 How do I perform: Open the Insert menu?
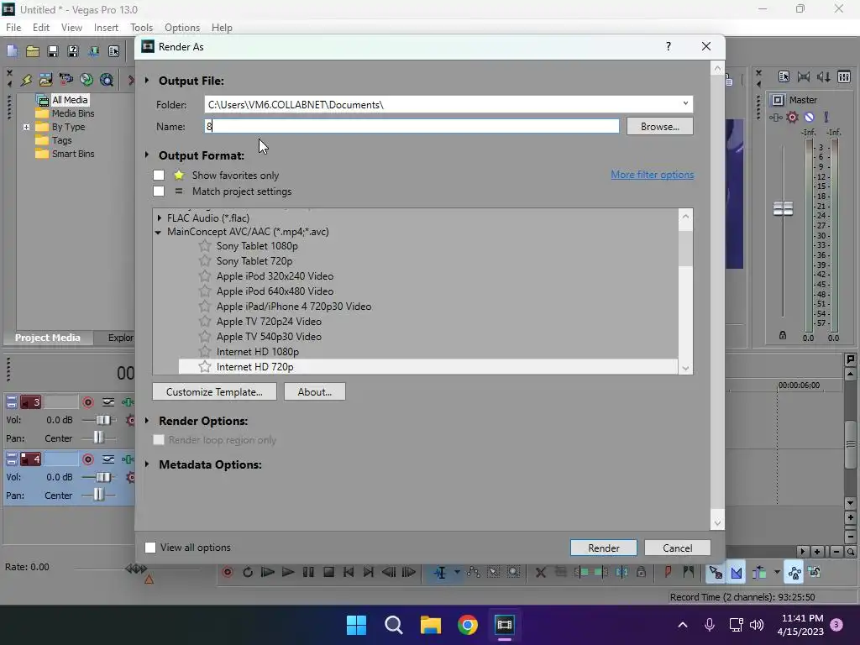click(x=106, y=28)
